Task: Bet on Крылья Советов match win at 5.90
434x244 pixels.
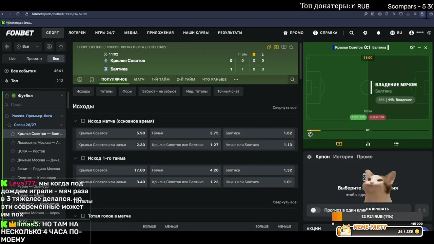Action: [x=112, y=133]
